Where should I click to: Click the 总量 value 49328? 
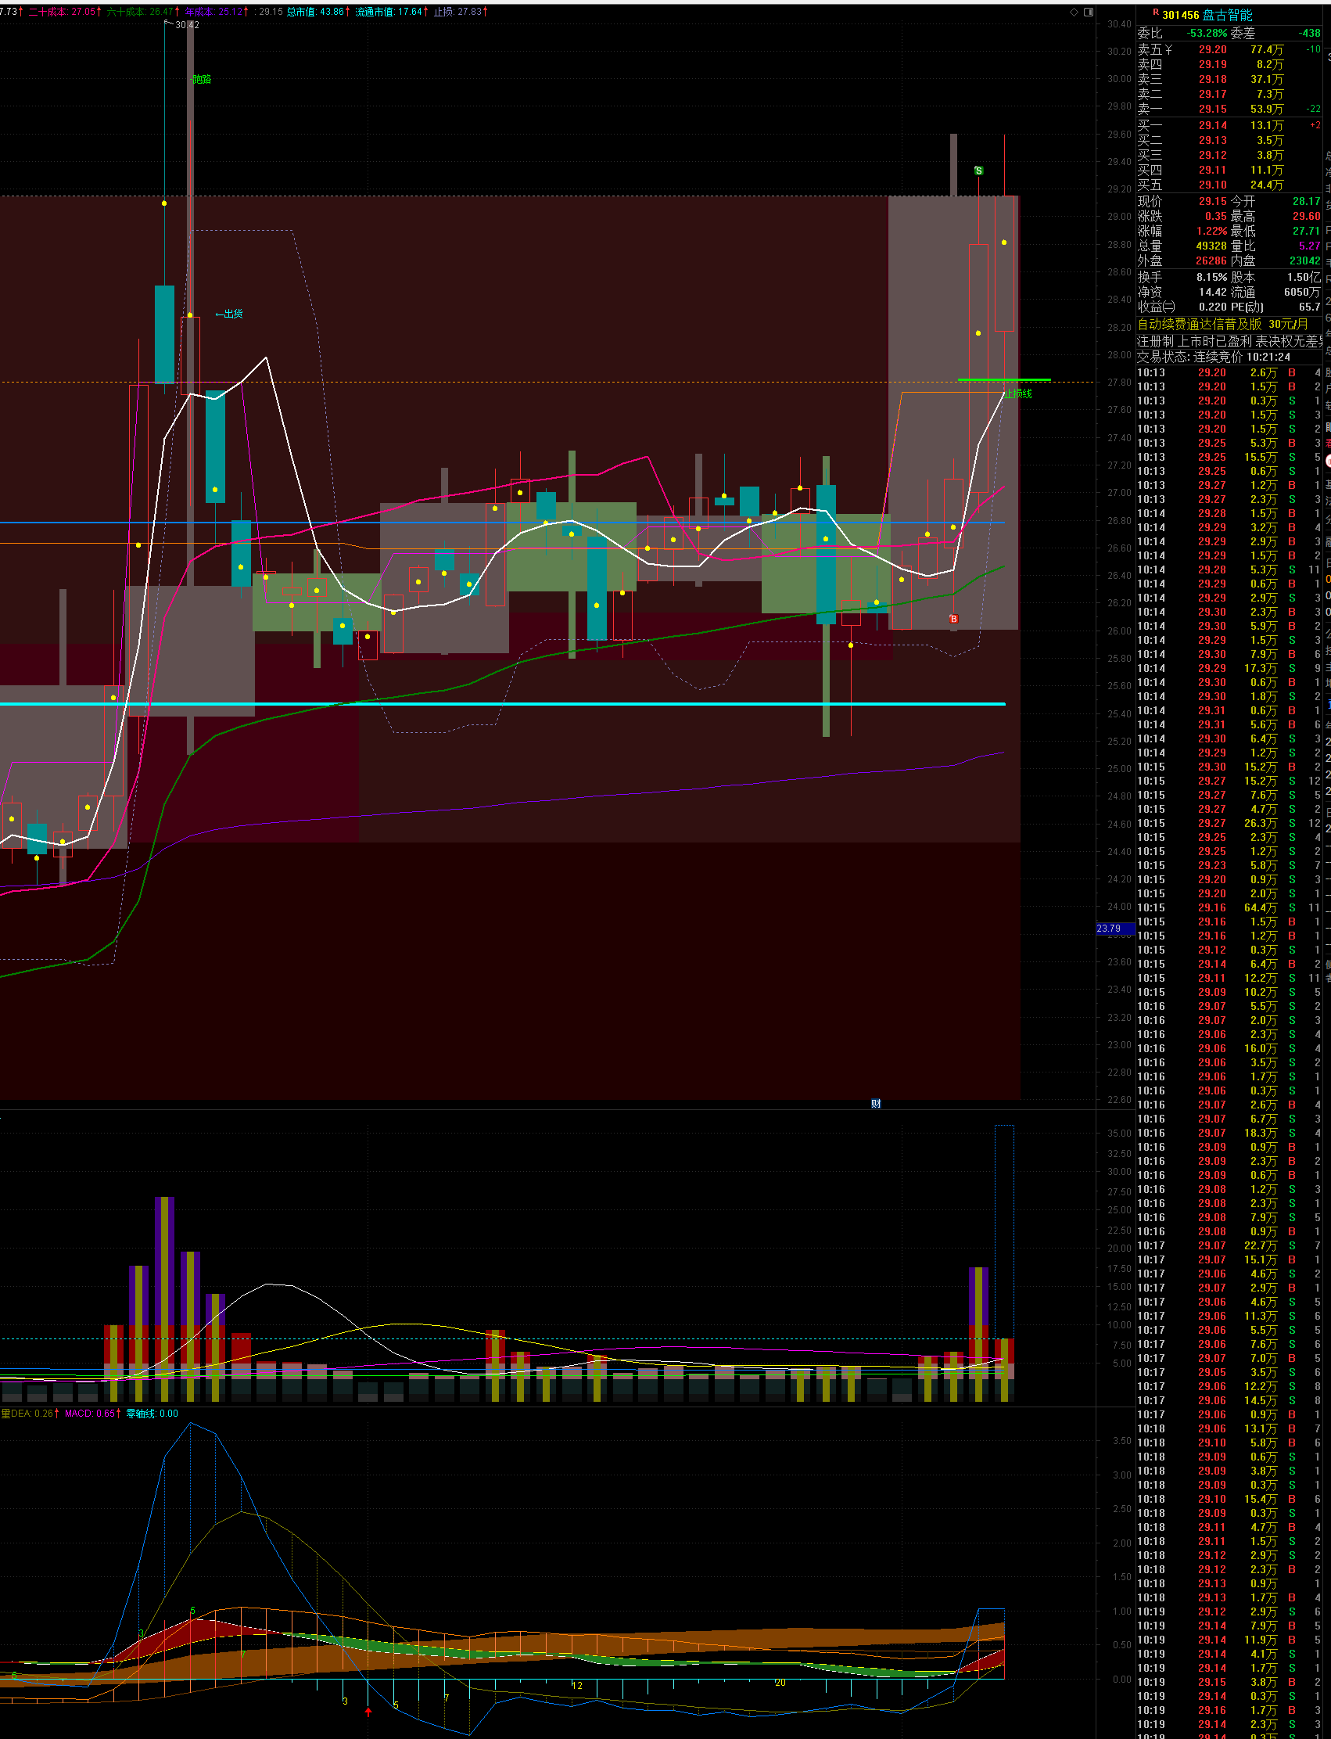click(x=1211, y=246)
